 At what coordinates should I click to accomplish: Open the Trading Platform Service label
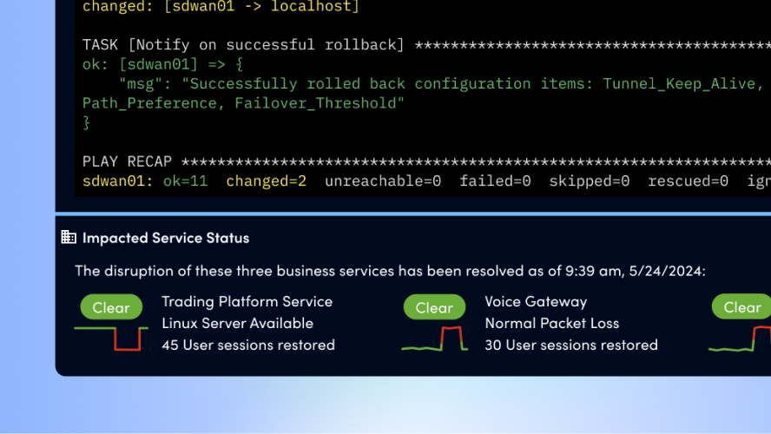tap(247, 301)
